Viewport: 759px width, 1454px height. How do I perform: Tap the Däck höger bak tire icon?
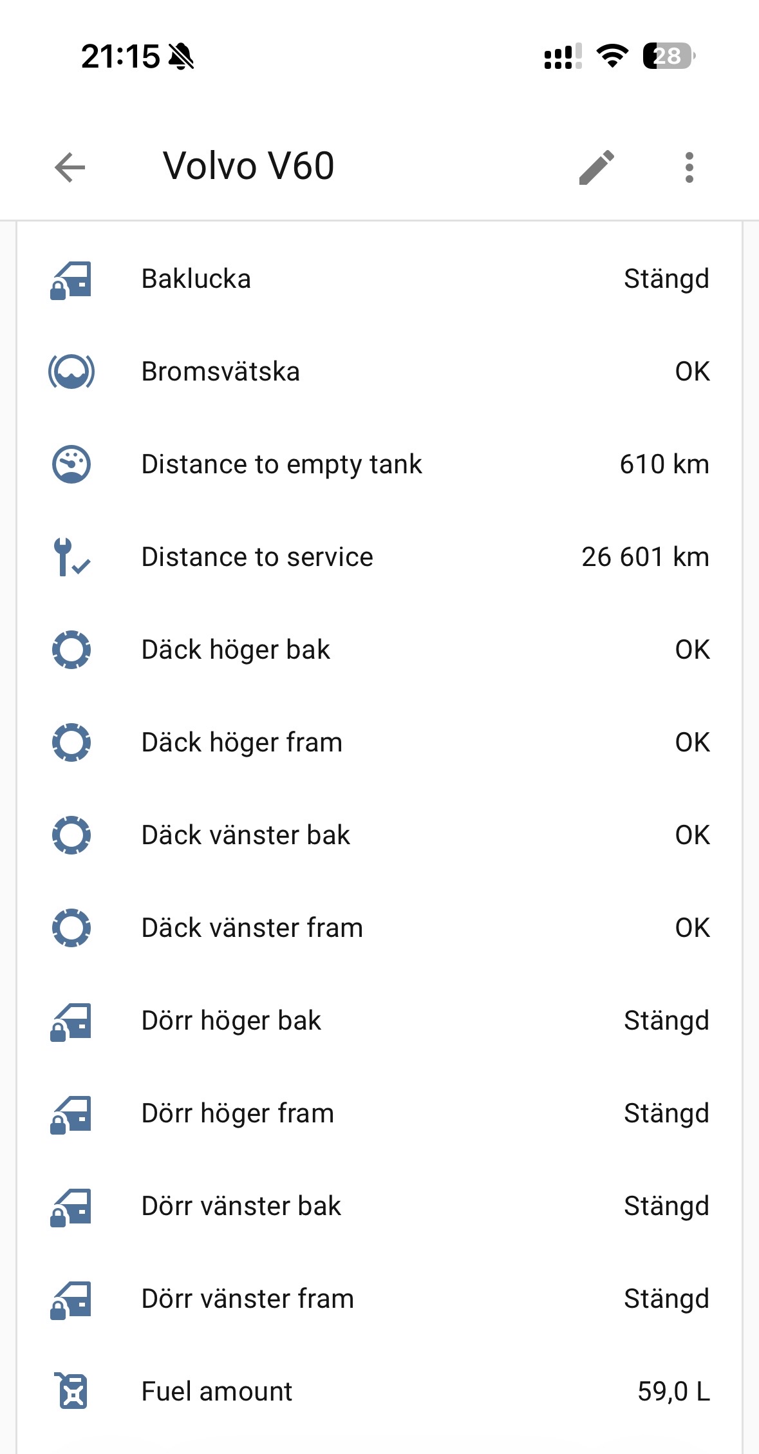[71, 650]
